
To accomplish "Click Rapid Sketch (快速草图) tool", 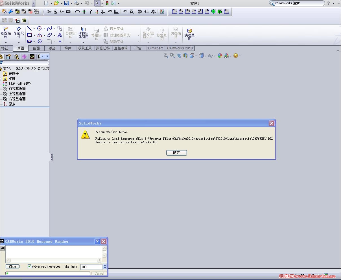I will 189,34.
